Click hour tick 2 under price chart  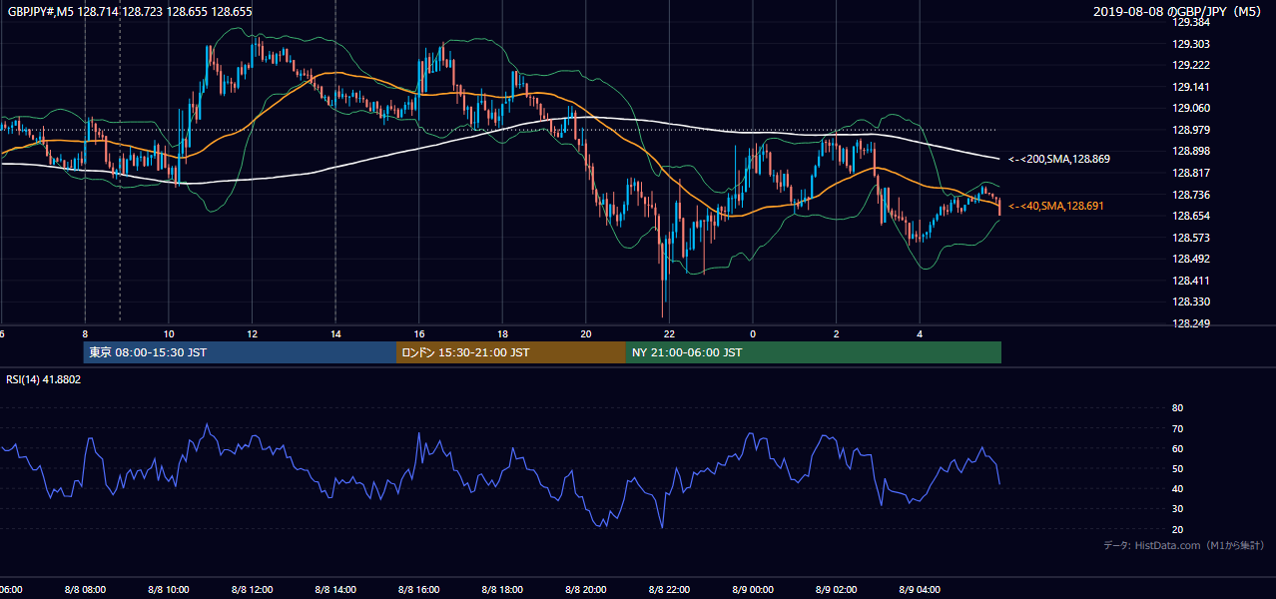(x=837, y=334)
